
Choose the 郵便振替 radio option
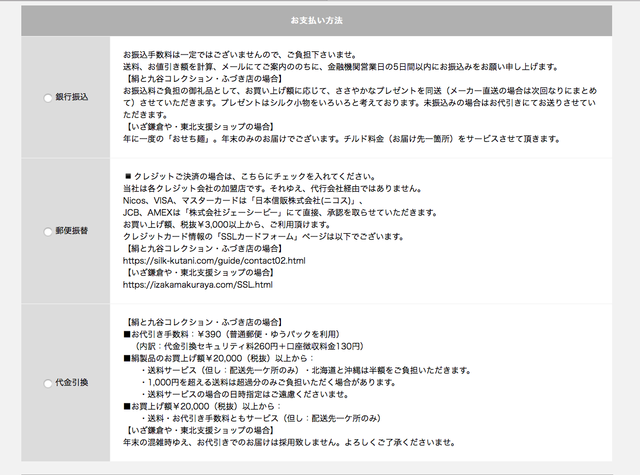[x=48, y=231]
